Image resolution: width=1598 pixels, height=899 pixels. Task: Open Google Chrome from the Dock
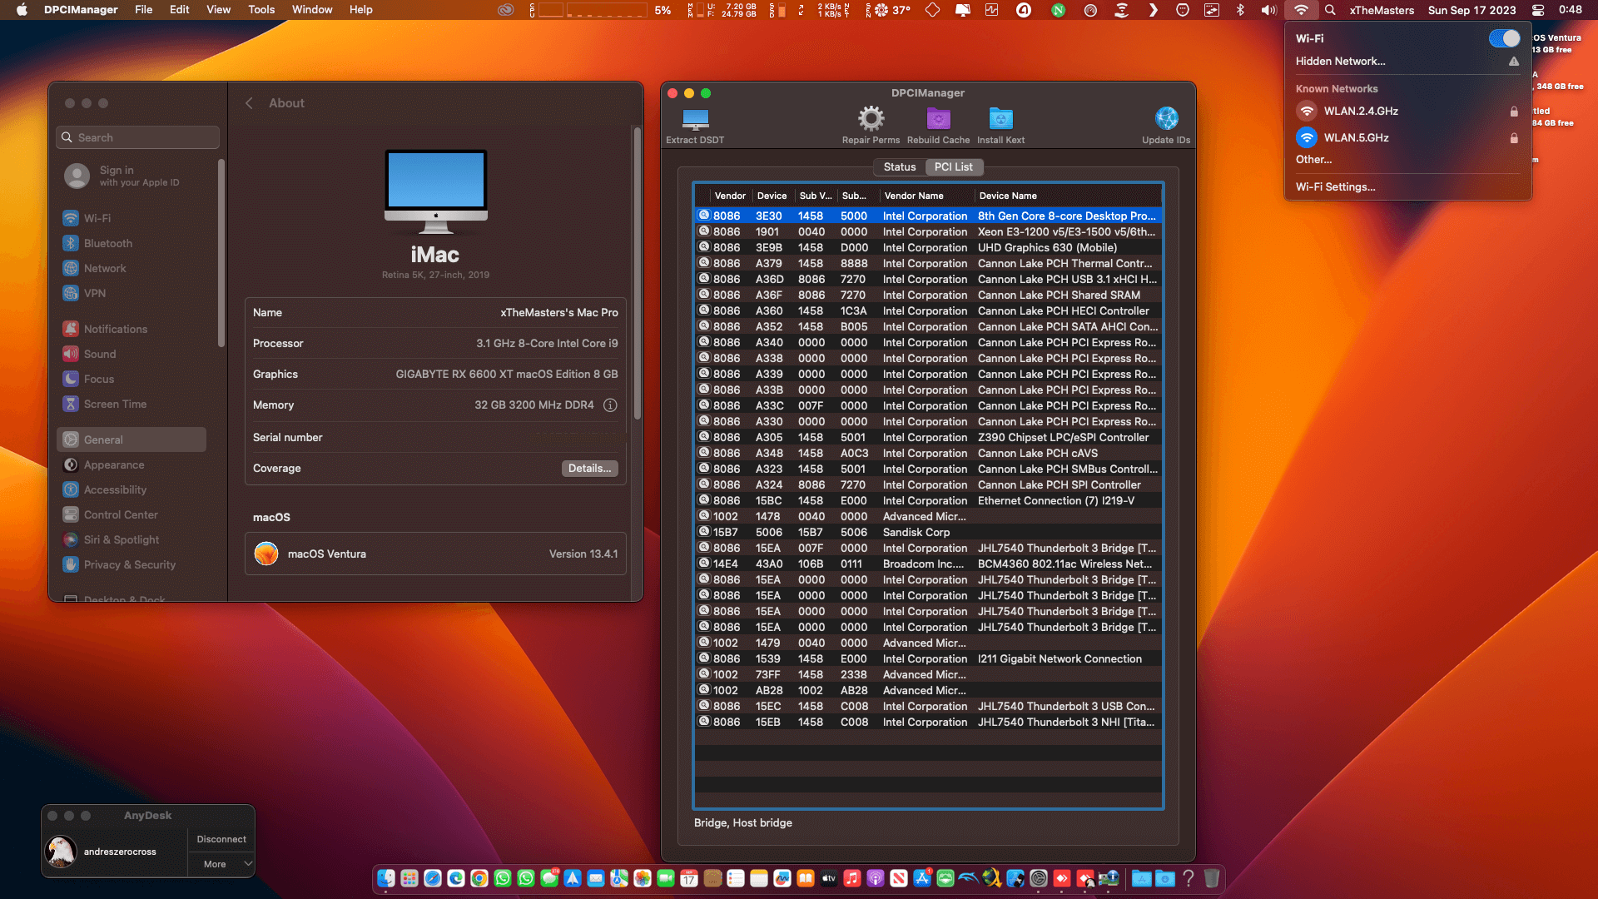pyautogui.click(x=479, y=878)
